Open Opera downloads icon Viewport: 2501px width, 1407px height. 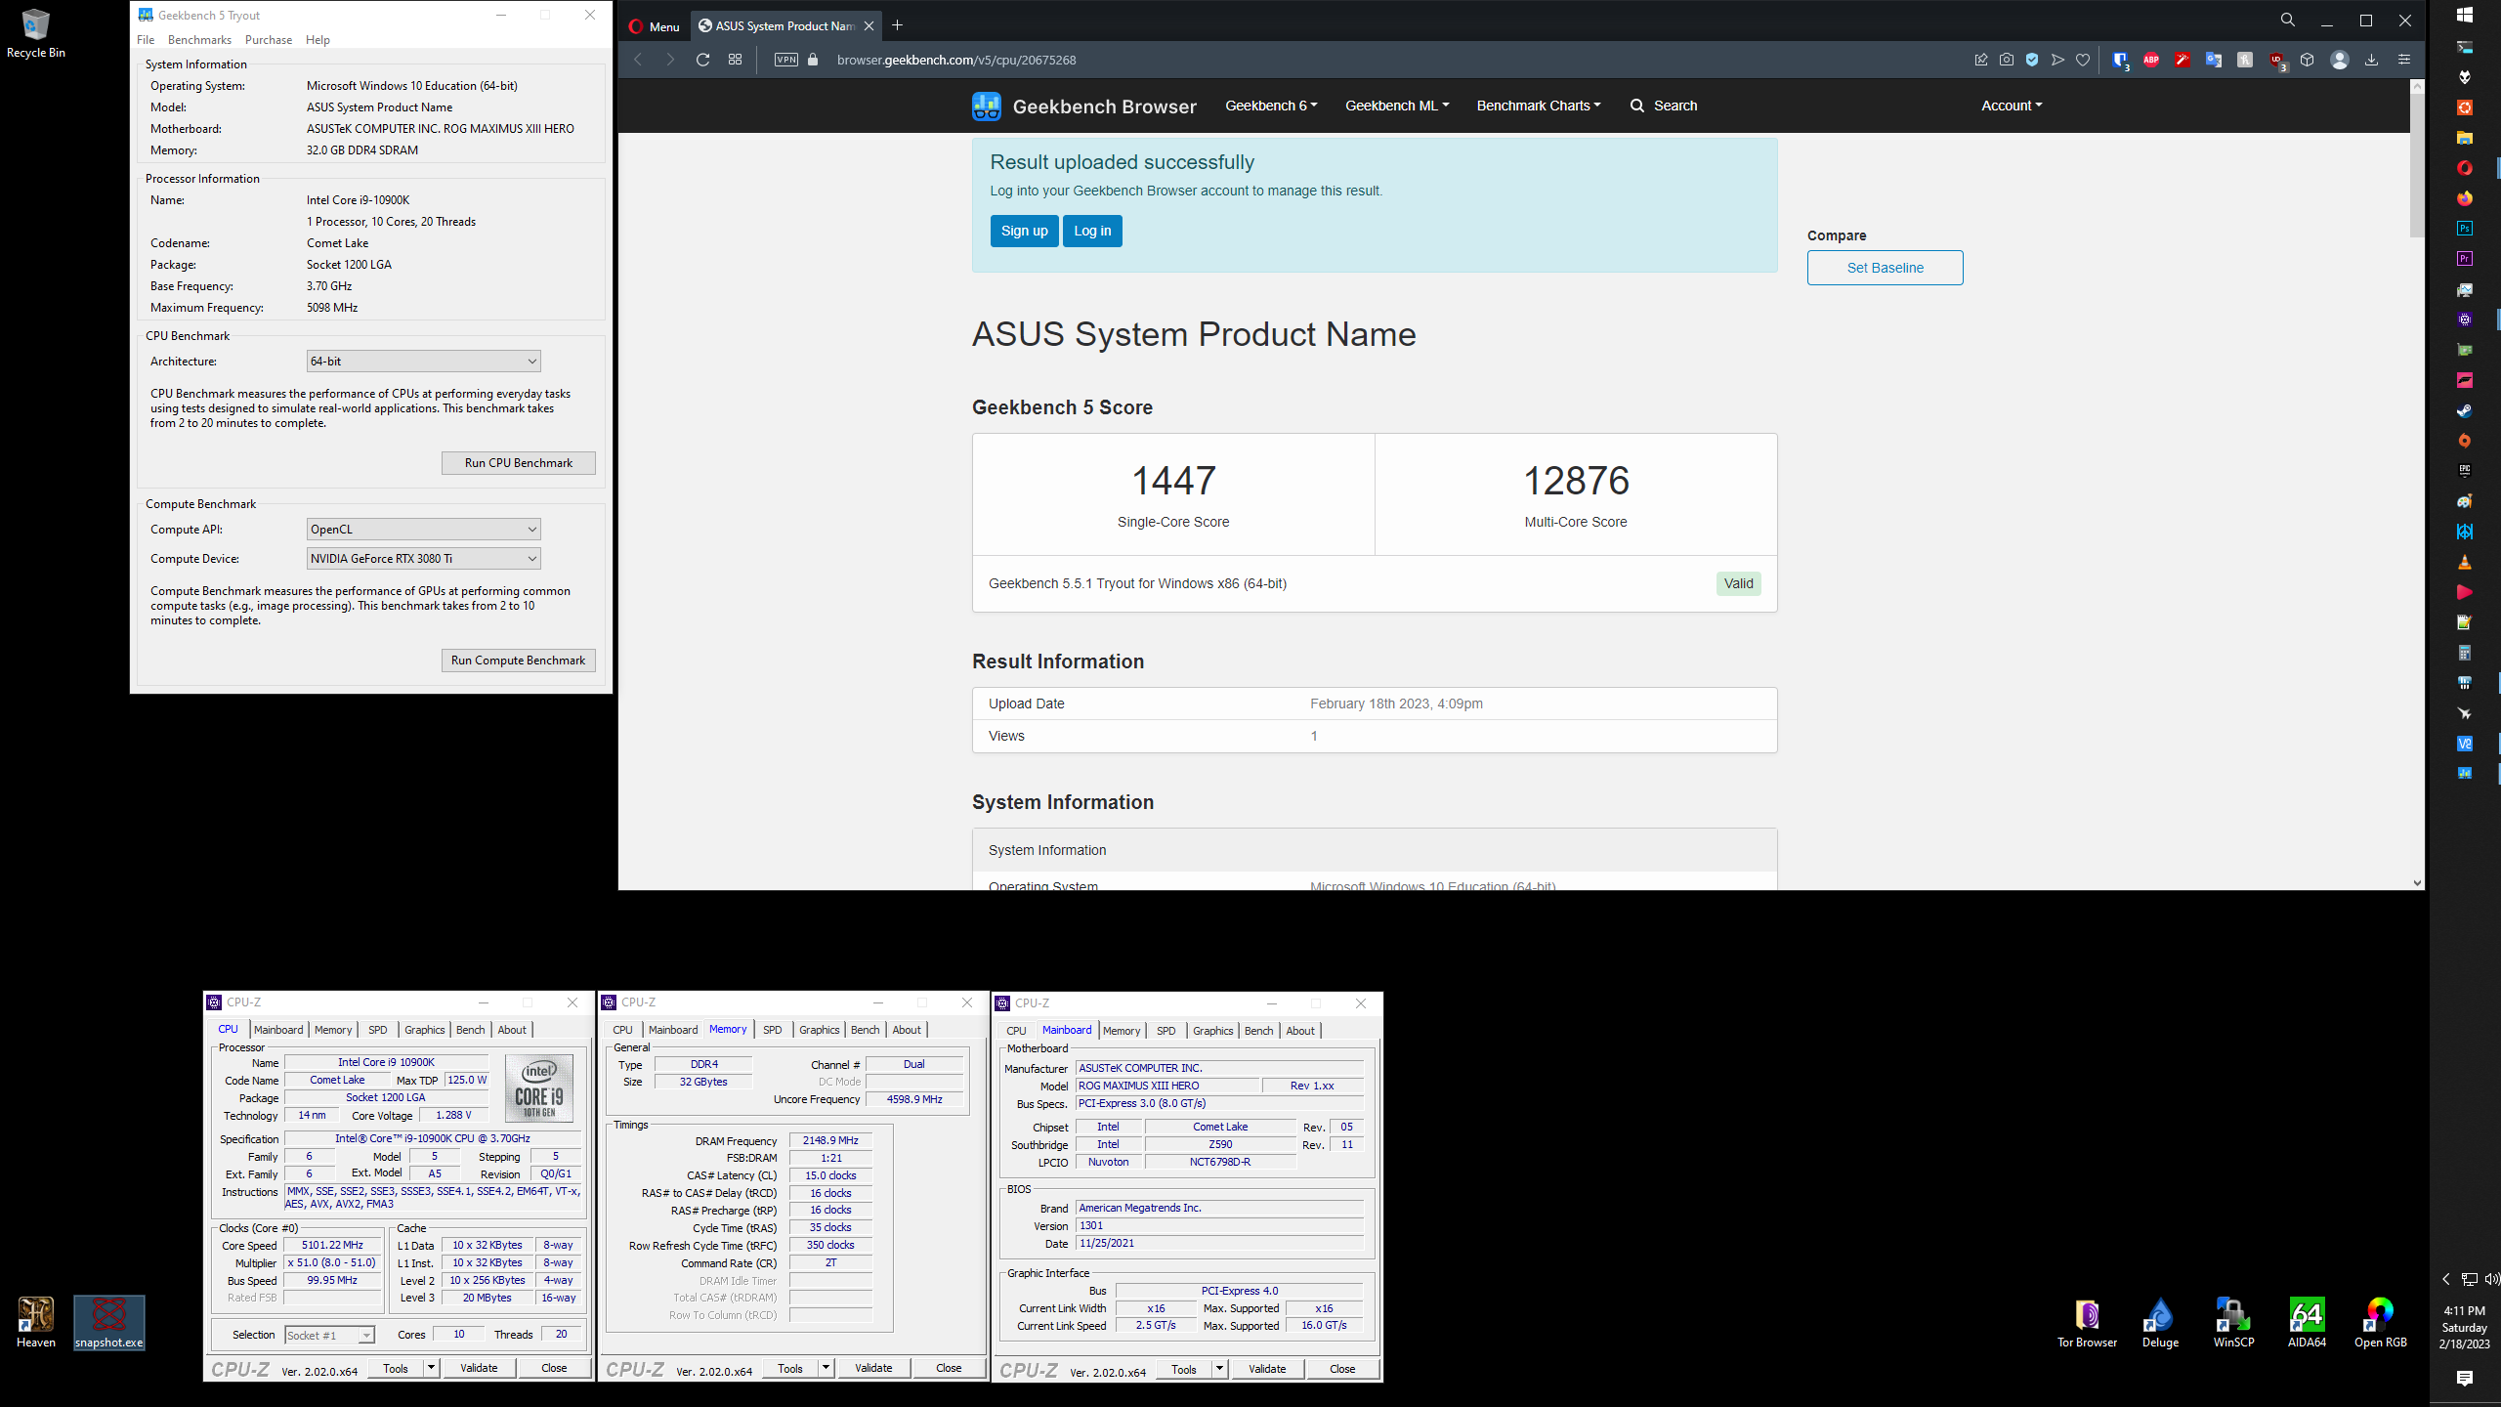click(x=2371, y=60)
